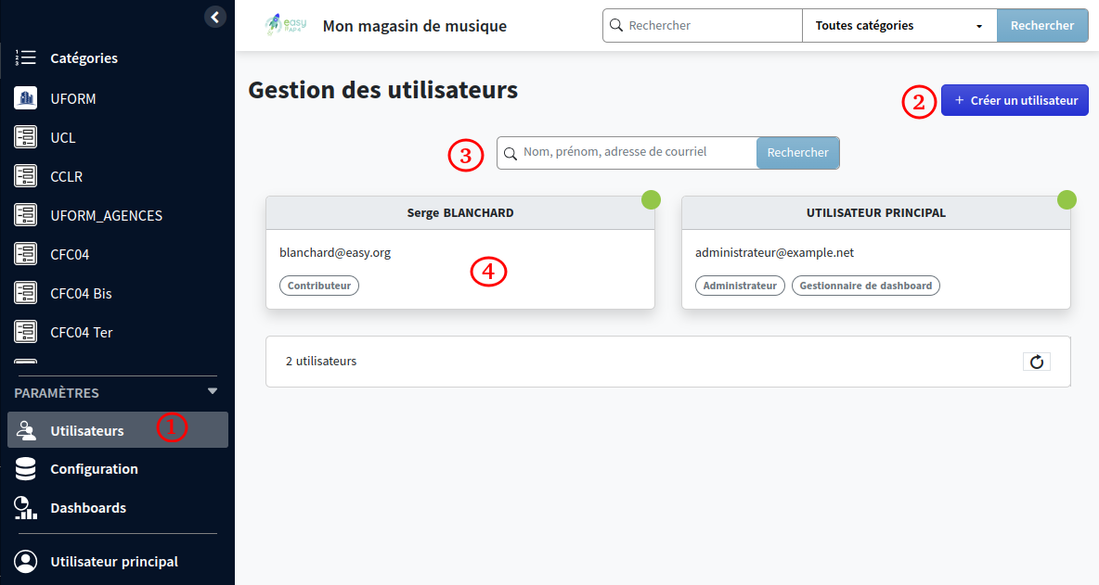Click Serge Blanchard's green status indicator
Viewport: 1099px width, 585px height.
click(651, 199)
